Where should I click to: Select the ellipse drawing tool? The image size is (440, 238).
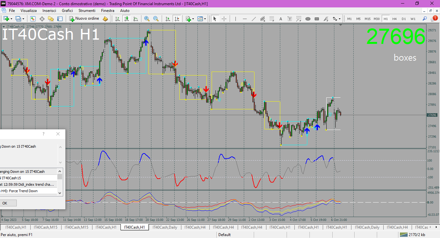[308, 19]
